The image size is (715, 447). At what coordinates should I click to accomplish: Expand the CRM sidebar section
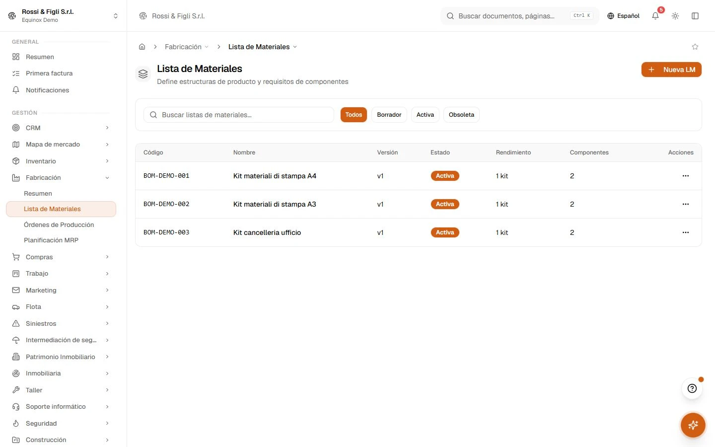61,128
